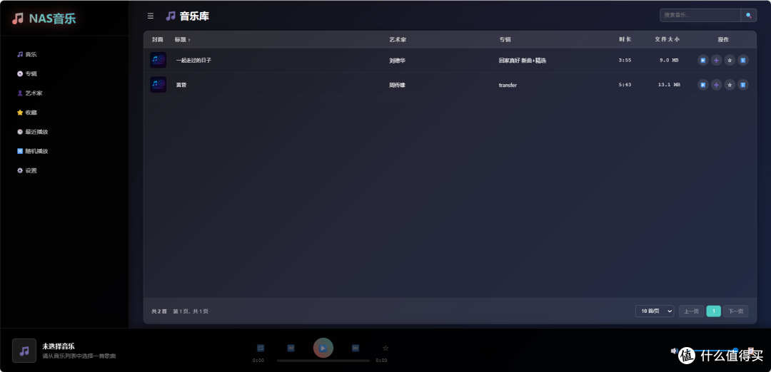Viewport: 771px width, 372px height.
Task: Click the album transfer
Action: 508,85
